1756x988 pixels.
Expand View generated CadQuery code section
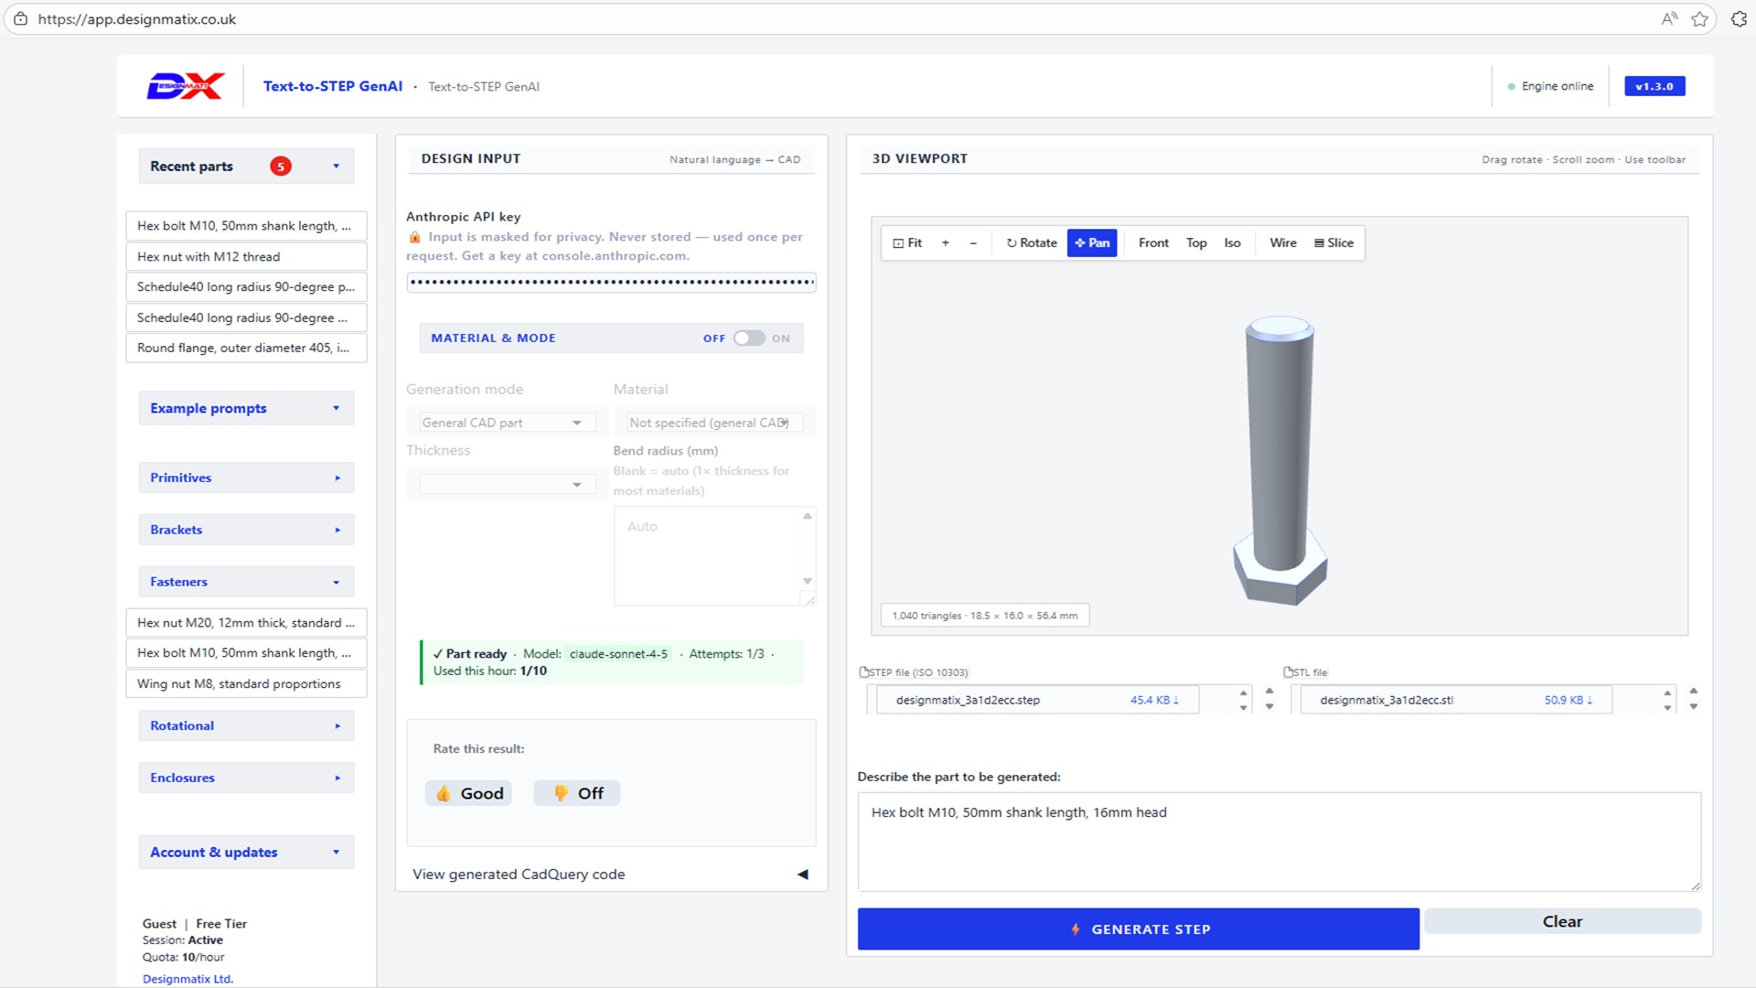(611, 875)
